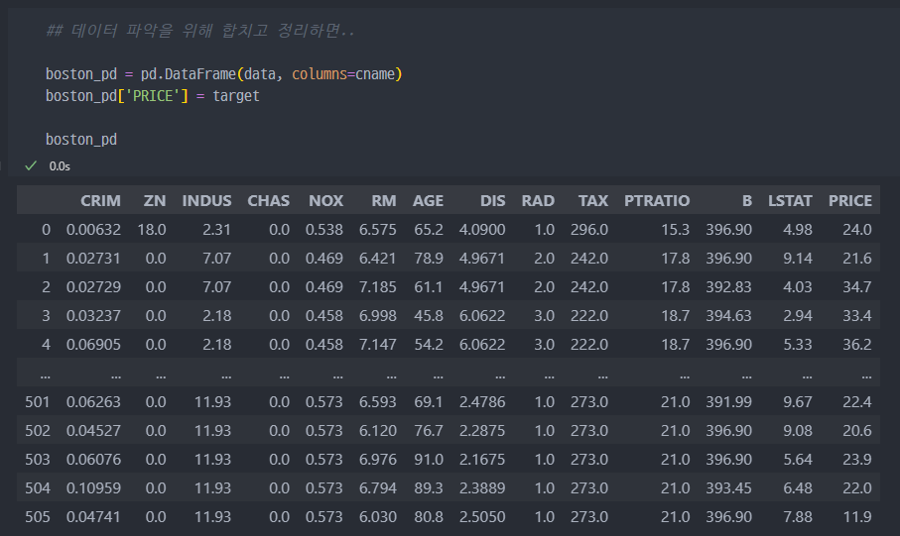Click RM value 6.120 in row 502
900x536 pixels.
378,431
